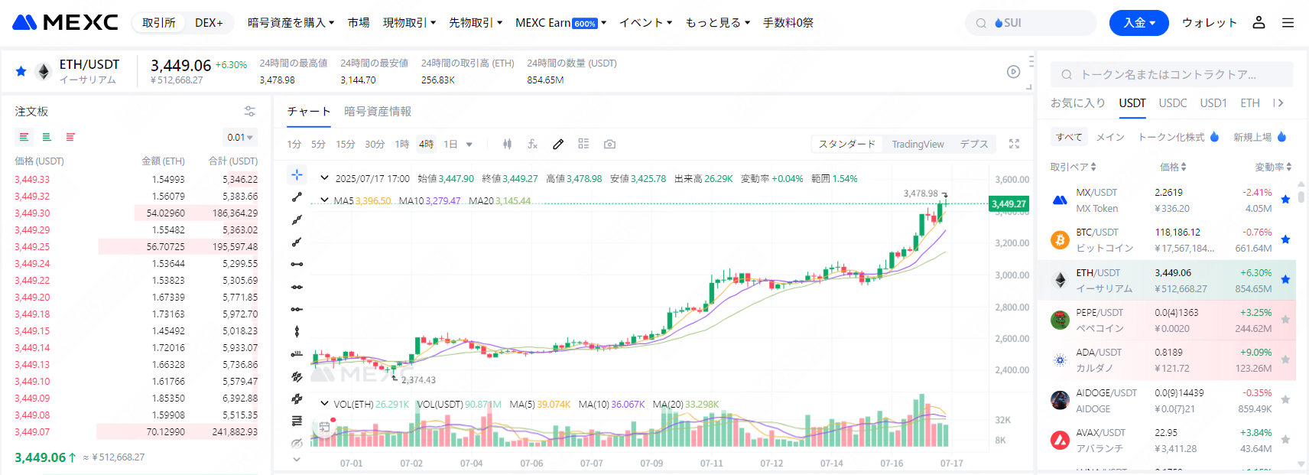Expand chart to fullscreen
The width and height of the screenshot is (1309, 475).
(x=1014, y=144)
